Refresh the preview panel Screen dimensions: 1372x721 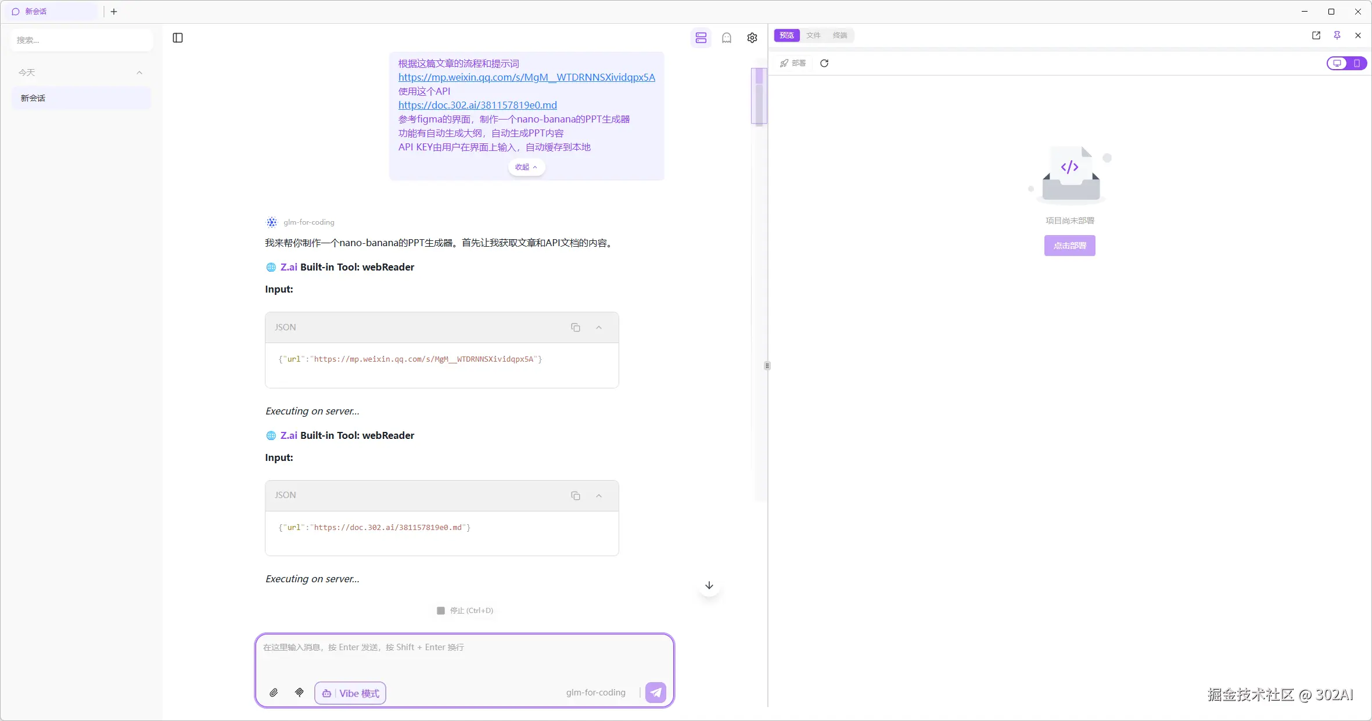(x=824, y=63)
